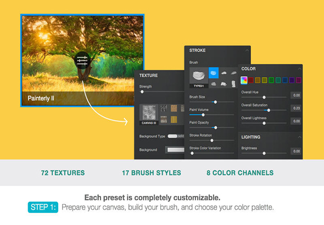Screen dimensions: 324x225
Task: Select the blue highlighted brush shape
Action: [214, 73]
